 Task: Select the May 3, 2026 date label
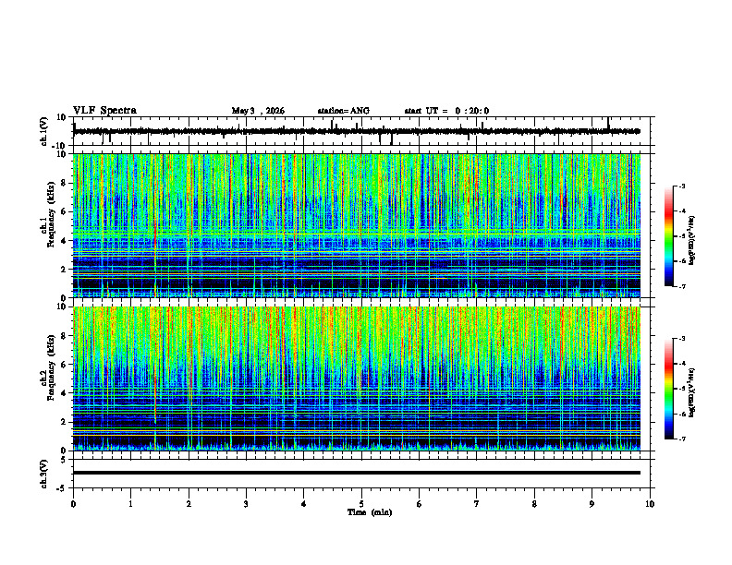click(x=258, y=111)
